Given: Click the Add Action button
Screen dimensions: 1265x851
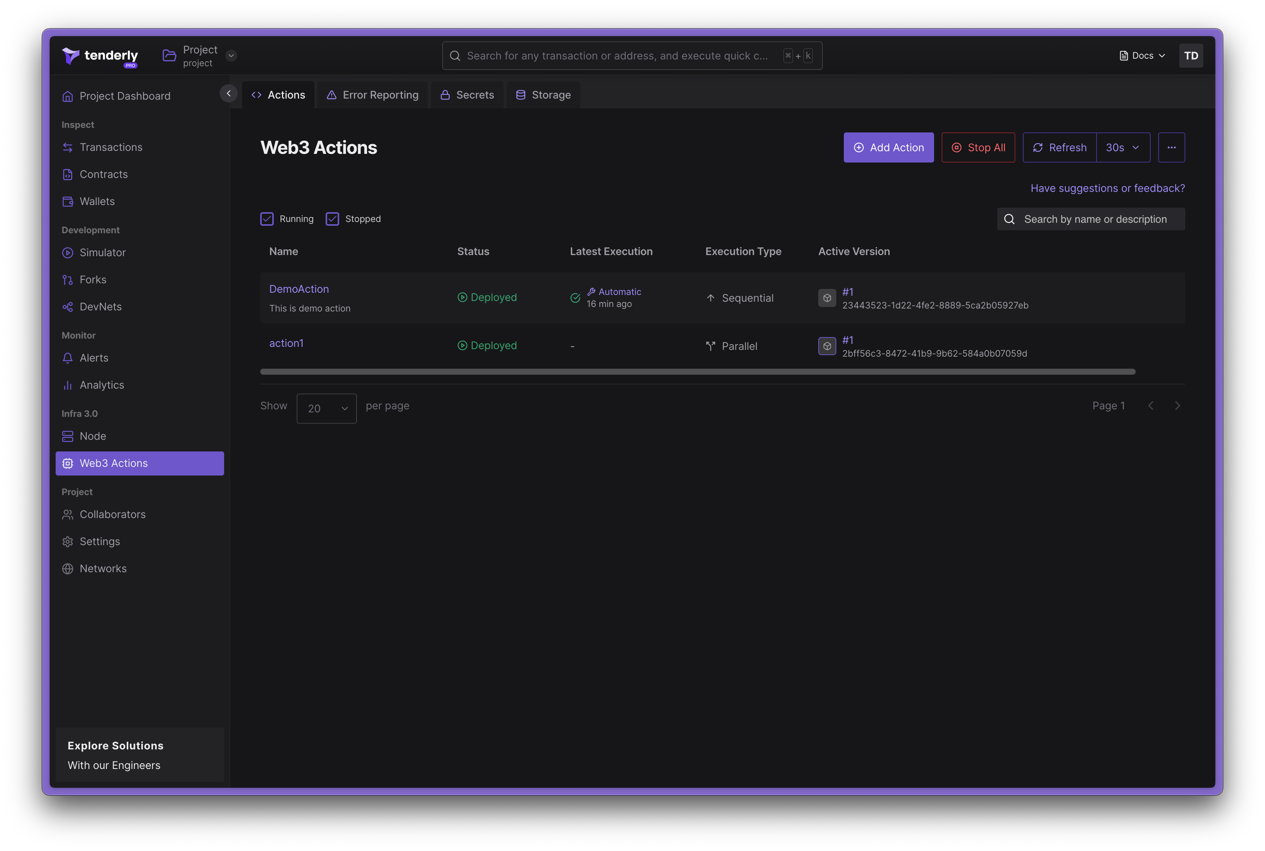Looking at the screenshot, I should coord(888,147).
